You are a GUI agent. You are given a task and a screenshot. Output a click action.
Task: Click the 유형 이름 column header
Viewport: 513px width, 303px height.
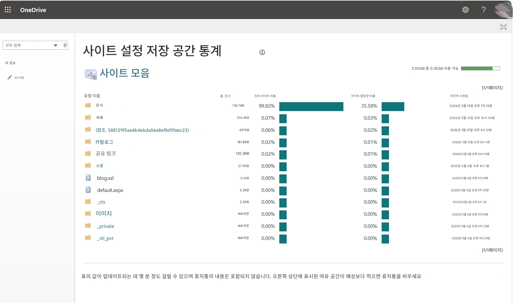click(x=92, y=96)
